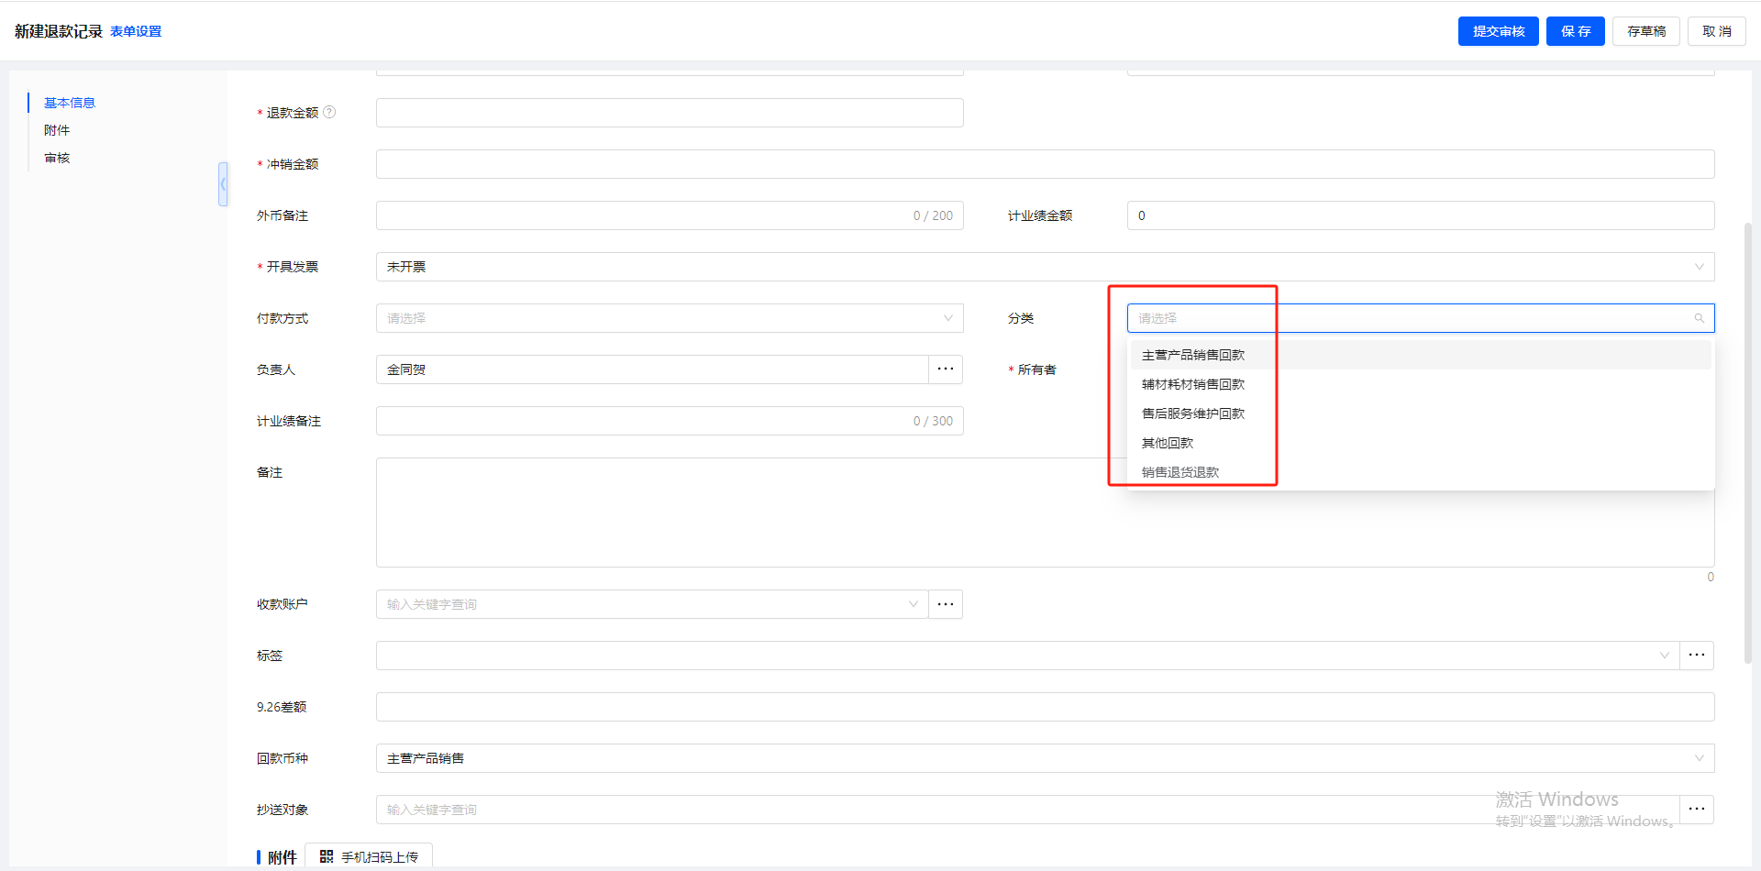Select 主营产品销售回款 option
This screenshot has height=871, width=1761.
[x=1421, y=355]
